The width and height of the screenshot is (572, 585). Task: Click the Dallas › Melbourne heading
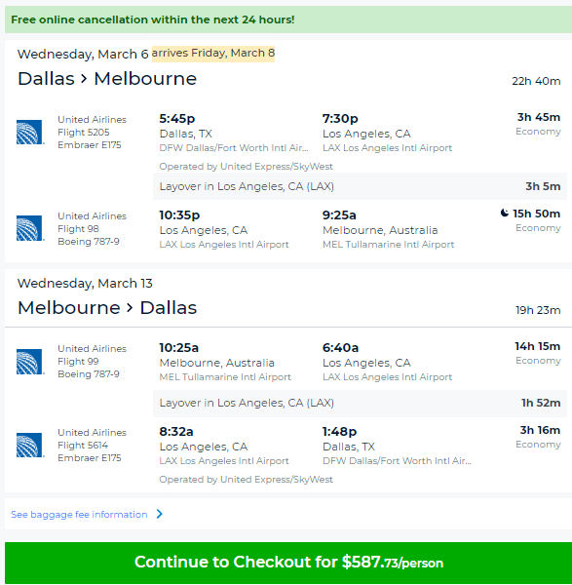pos(107,79)
